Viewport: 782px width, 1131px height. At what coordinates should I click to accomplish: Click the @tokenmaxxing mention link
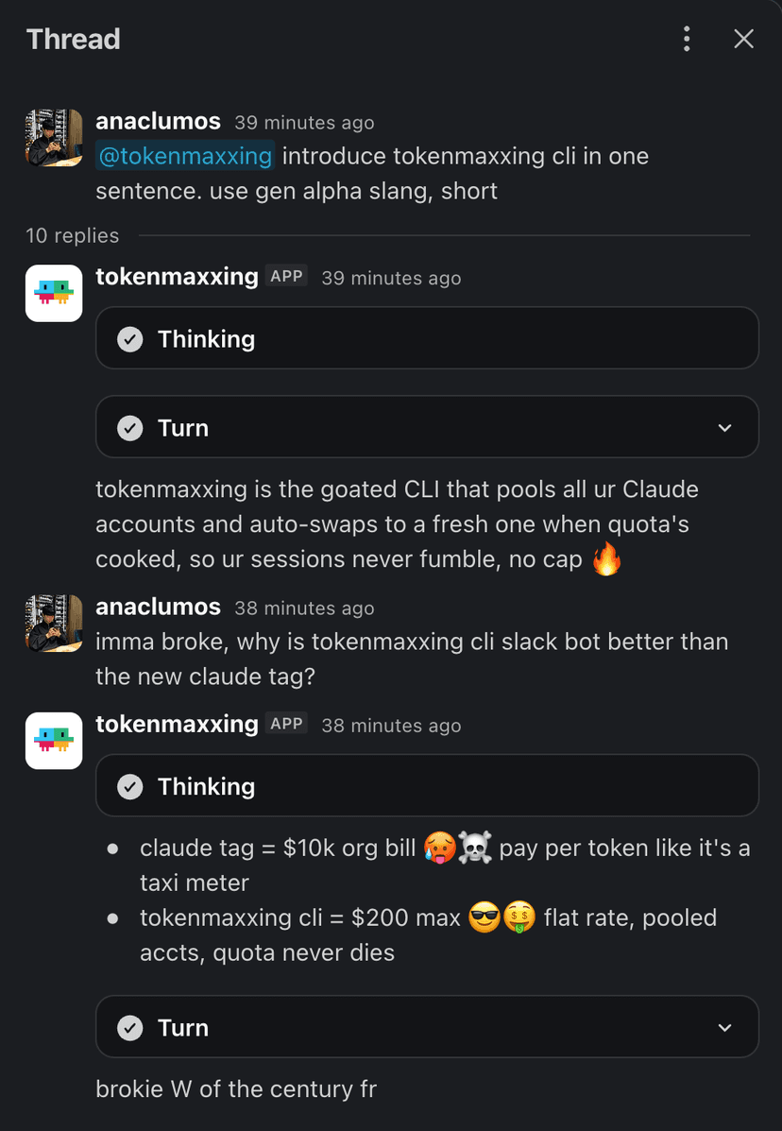click(x=185, y=156)
